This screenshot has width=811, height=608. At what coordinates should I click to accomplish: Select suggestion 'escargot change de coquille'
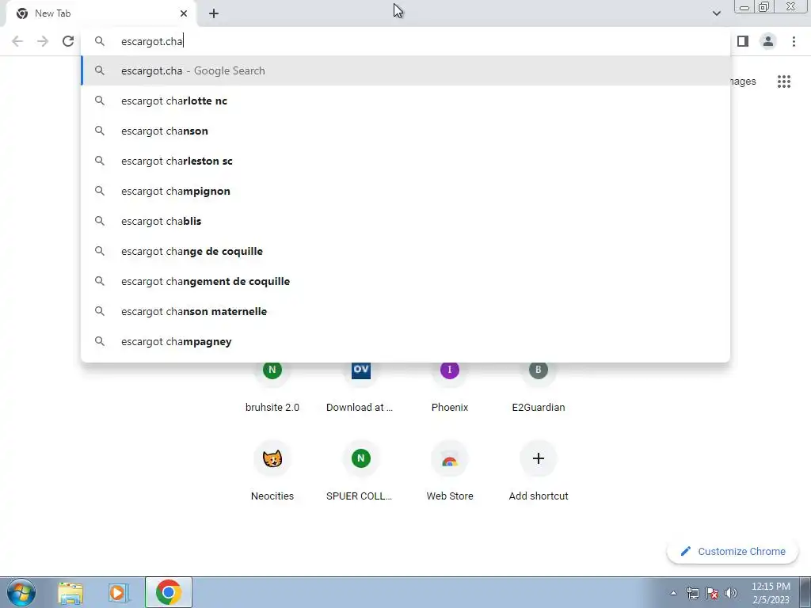[405, 251]
